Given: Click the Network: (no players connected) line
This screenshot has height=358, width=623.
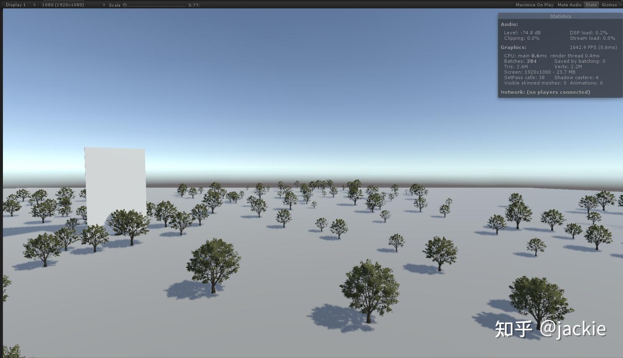Looking at the screenshot, I should (x=546, y=92).
